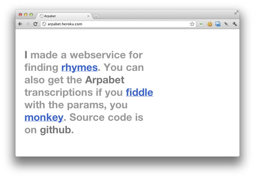Reload the current page
This screenshot has height=178, width=255.
(x=35, y=24)
